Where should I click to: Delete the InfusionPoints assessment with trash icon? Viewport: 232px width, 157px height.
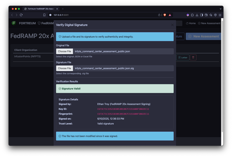[193, 57]
